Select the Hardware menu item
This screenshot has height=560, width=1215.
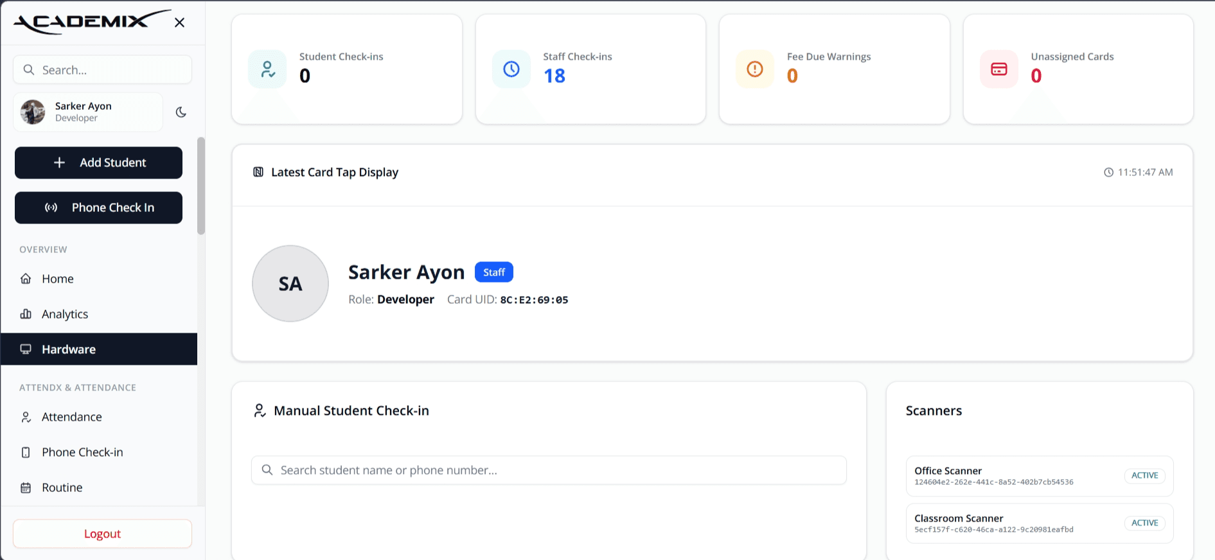(99, 349)
